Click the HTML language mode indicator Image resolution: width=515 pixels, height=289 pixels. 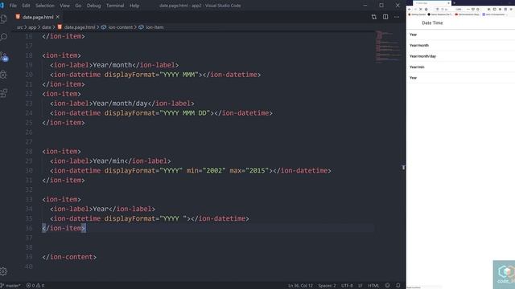373,286
